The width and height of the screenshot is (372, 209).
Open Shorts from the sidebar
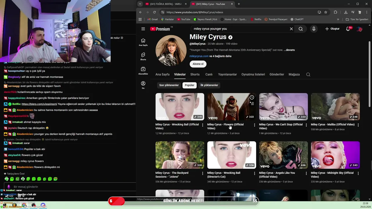coord(143,56)
